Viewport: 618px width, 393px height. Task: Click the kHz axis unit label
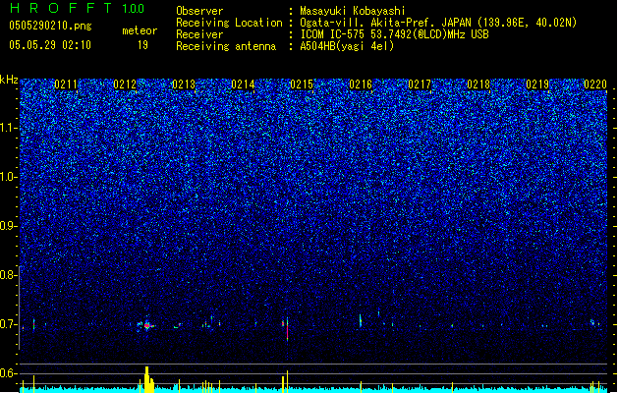click(x=9, y=80)
